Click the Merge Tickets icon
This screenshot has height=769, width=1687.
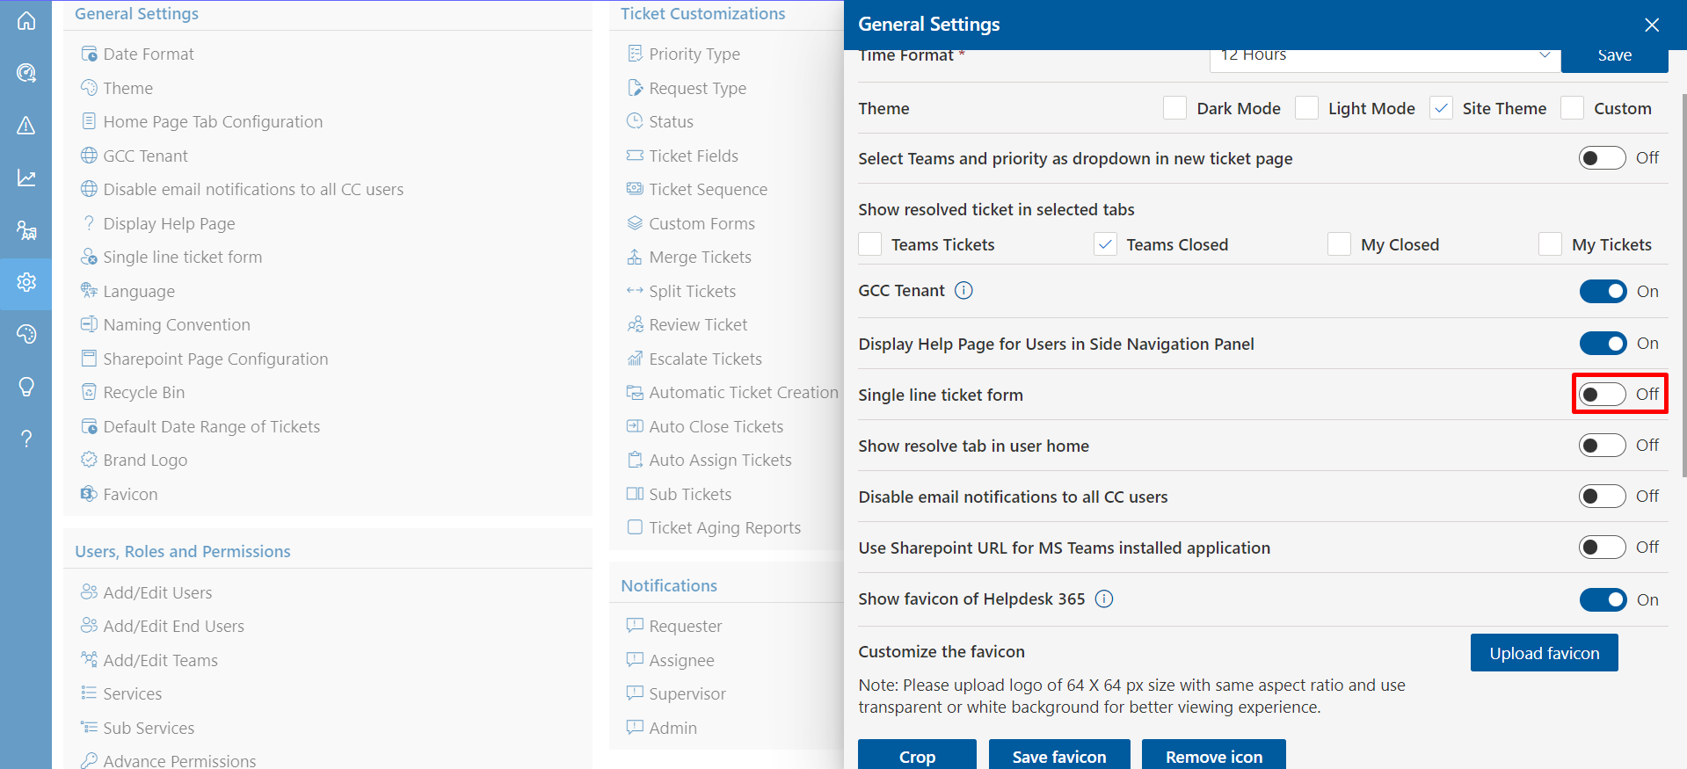(x=635, y=257)
